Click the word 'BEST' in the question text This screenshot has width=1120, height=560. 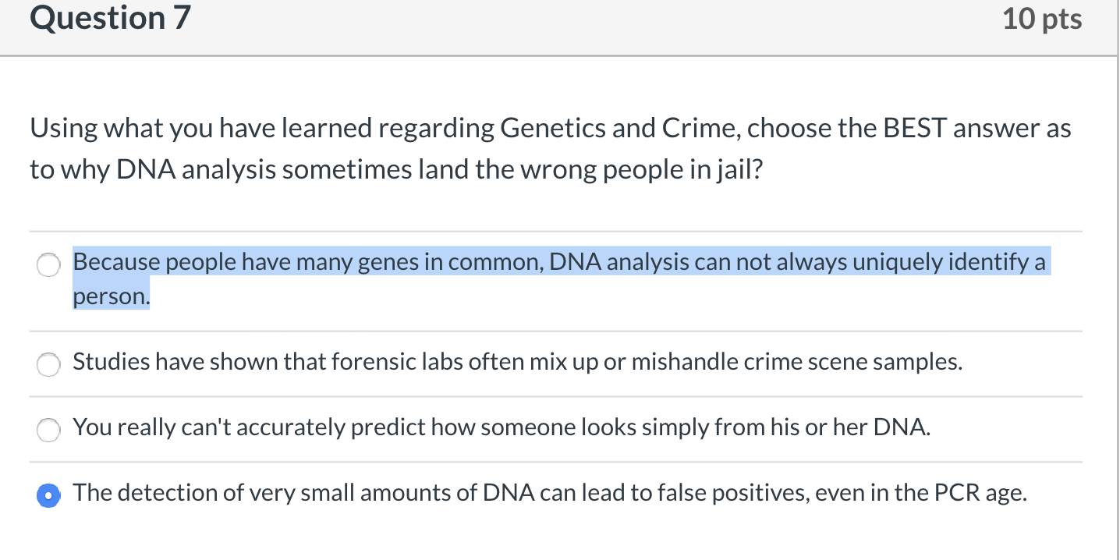pos(914,127)
